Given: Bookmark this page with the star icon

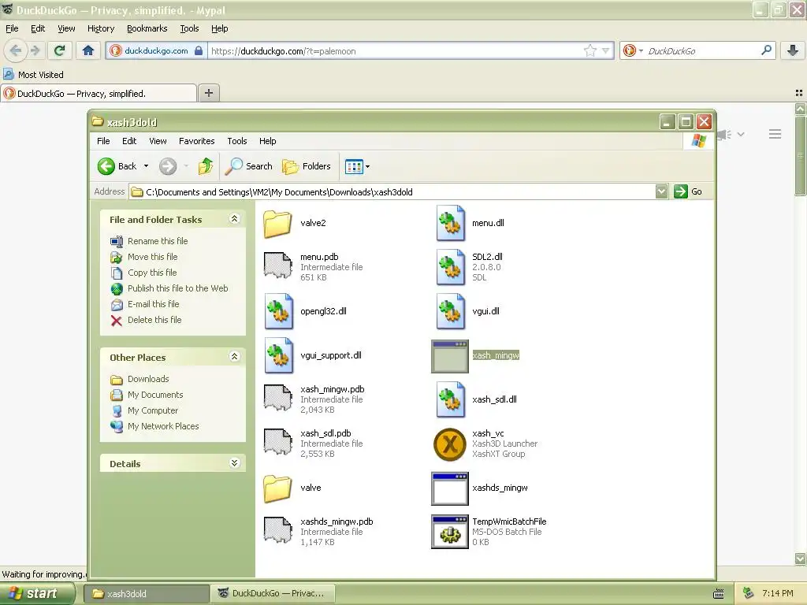Looking at the screenshot, I should 589,50.
